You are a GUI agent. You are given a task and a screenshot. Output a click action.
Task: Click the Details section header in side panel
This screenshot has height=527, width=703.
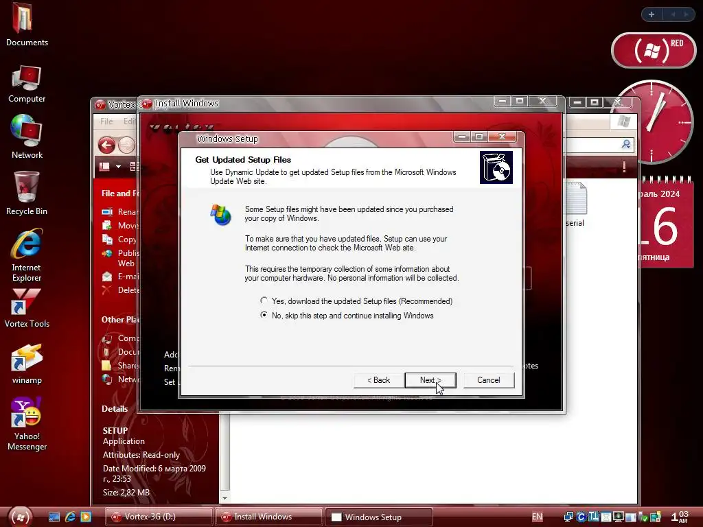(x=115, y=409)
